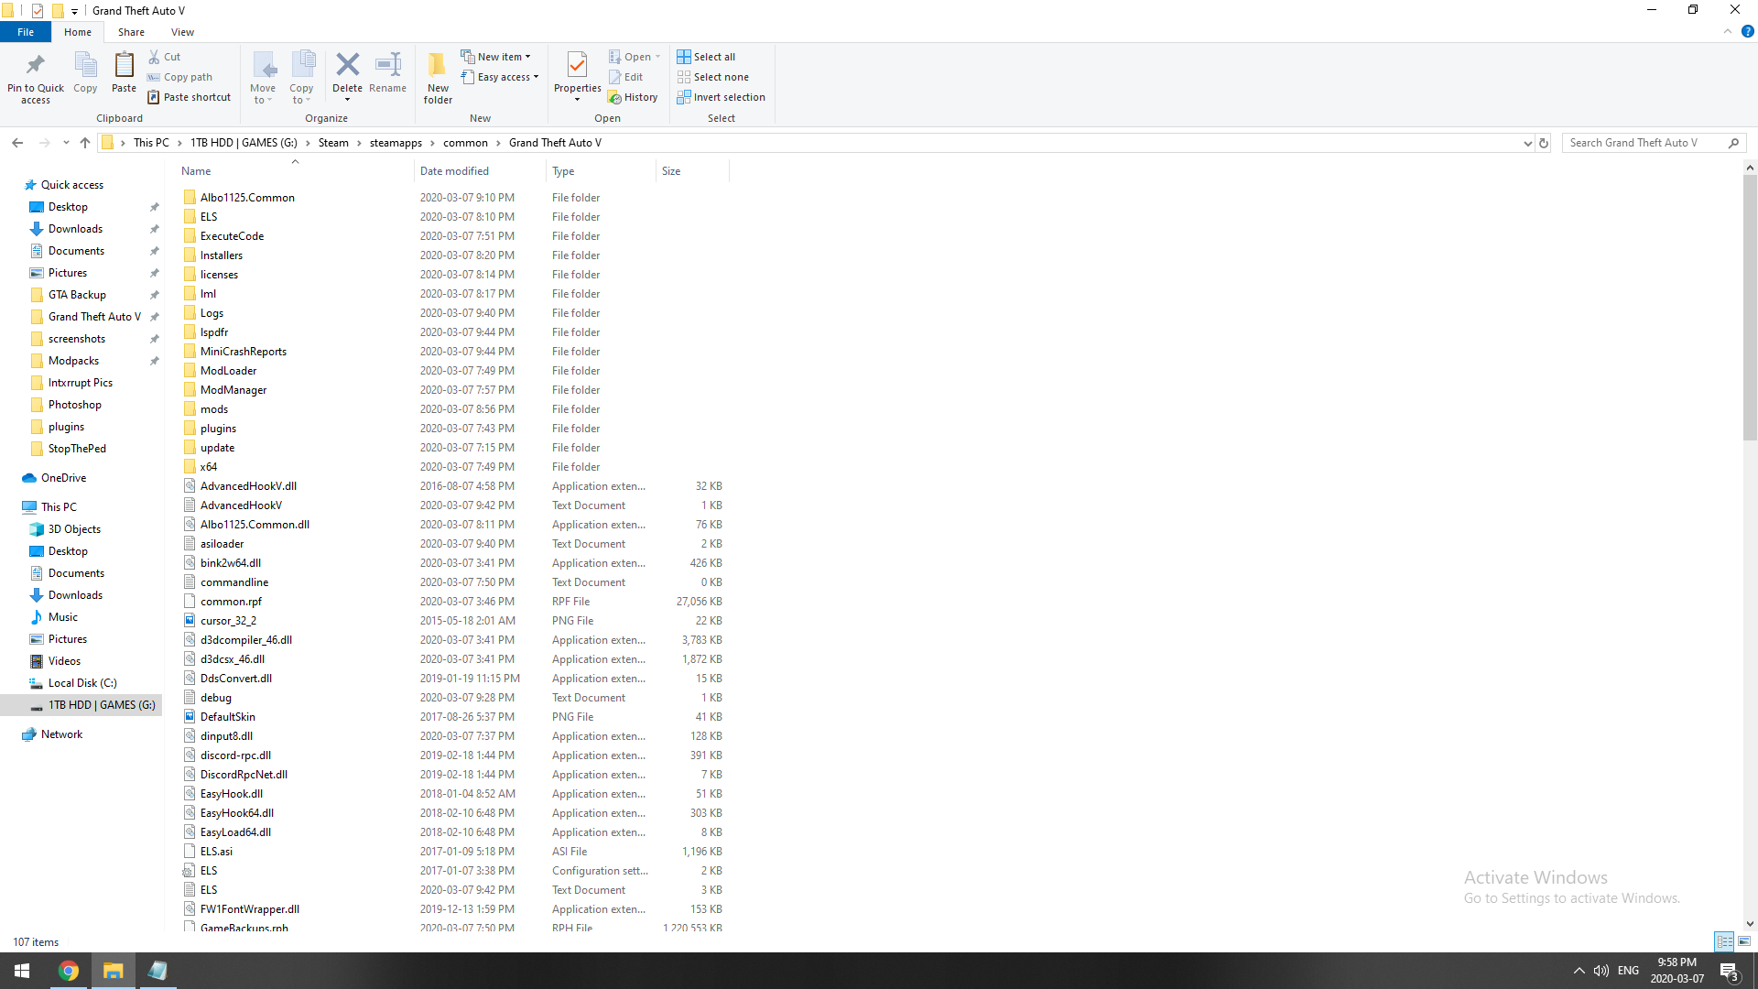Open the File menu
This screenshot has height=989, width=1758.
point(26,32)
